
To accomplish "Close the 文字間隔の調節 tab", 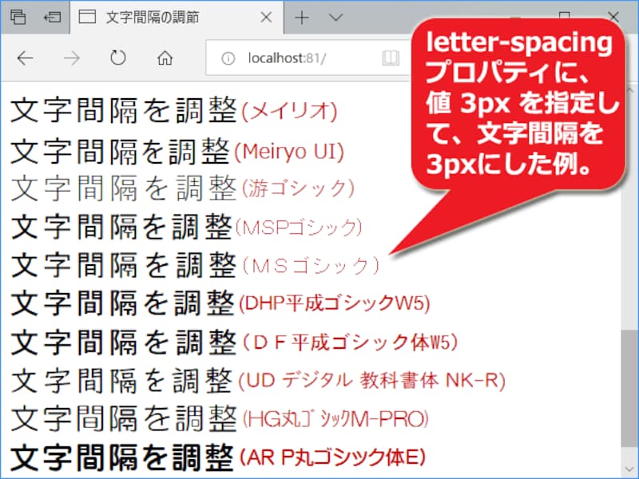I will point(264,17).
